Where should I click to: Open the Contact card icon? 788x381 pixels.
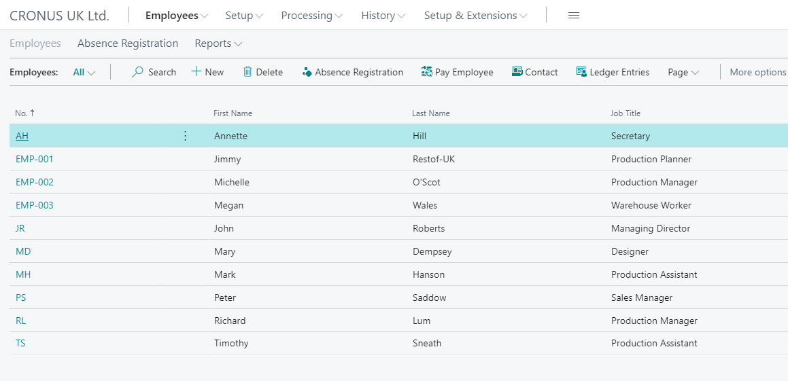click(517, 72)
